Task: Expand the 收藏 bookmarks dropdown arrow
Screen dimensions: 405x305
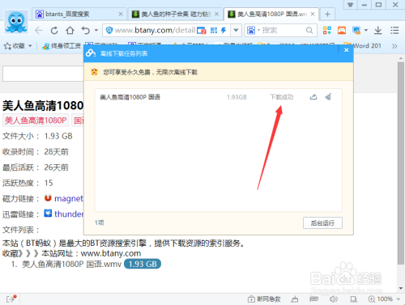Action: click(x=30, y=46)
